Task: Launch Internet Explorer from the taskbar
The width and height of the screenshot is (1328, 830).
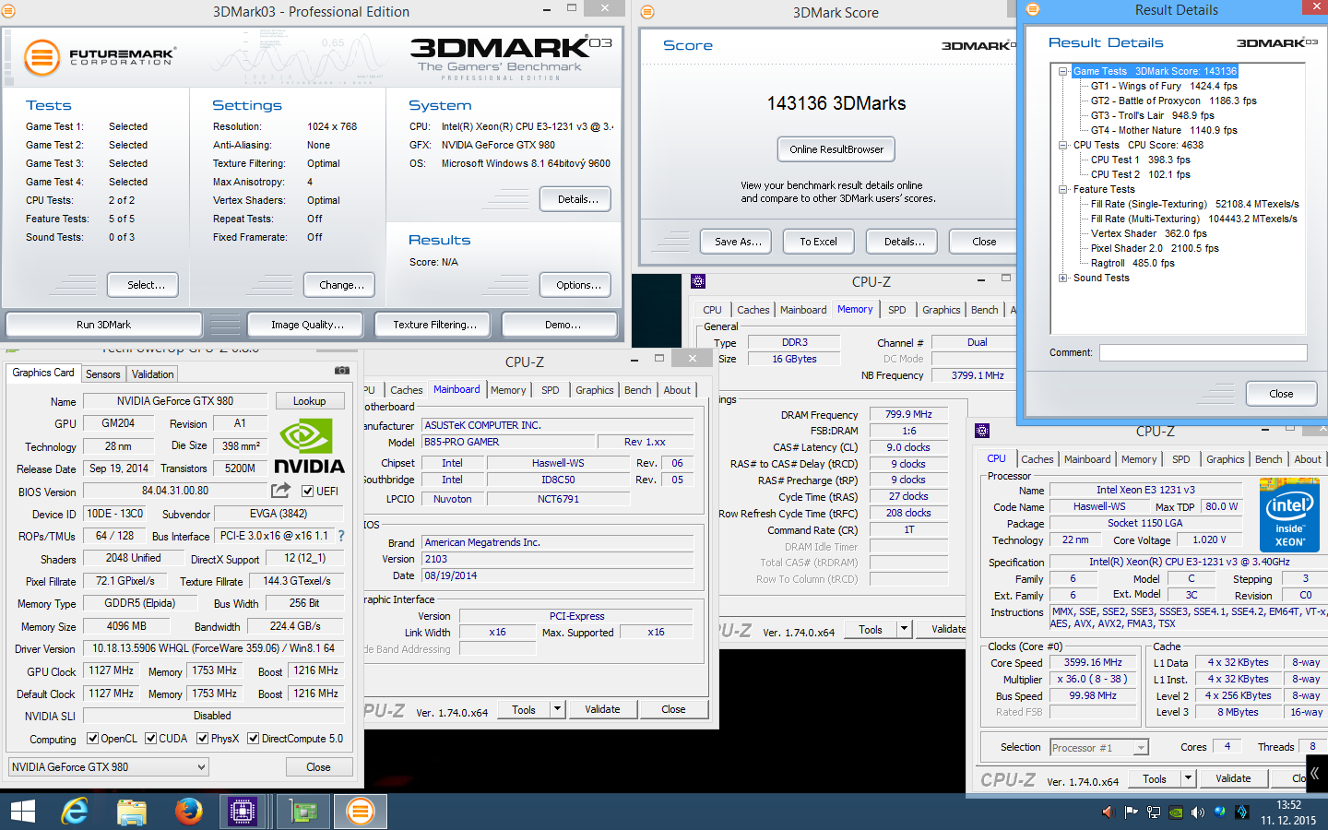Action: pyautogui.click(x=75, y=812)
